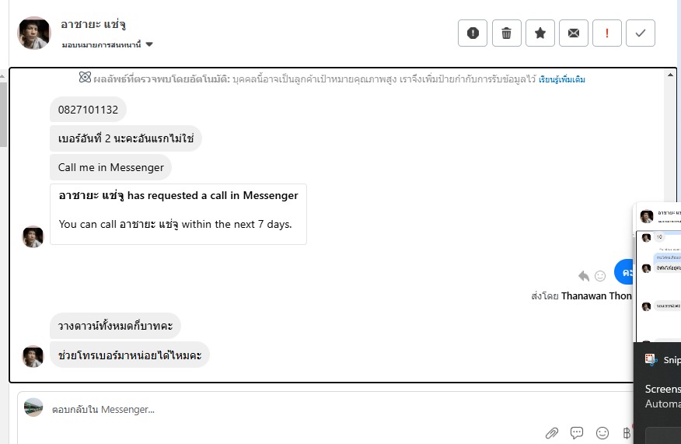Screen dimensions: 681x444
Task: Open the เรียนรู้เพิ่มเติม learn more link
Action: (x=562, y=79)
